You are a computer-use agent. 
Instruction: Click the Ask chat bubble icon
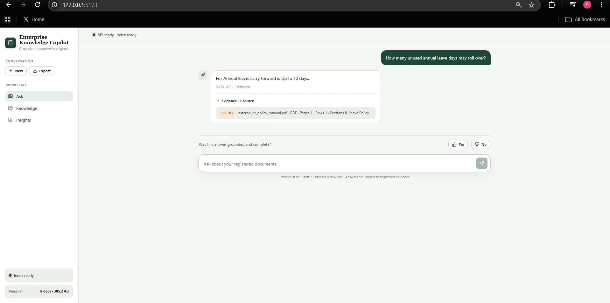(11, 96)
